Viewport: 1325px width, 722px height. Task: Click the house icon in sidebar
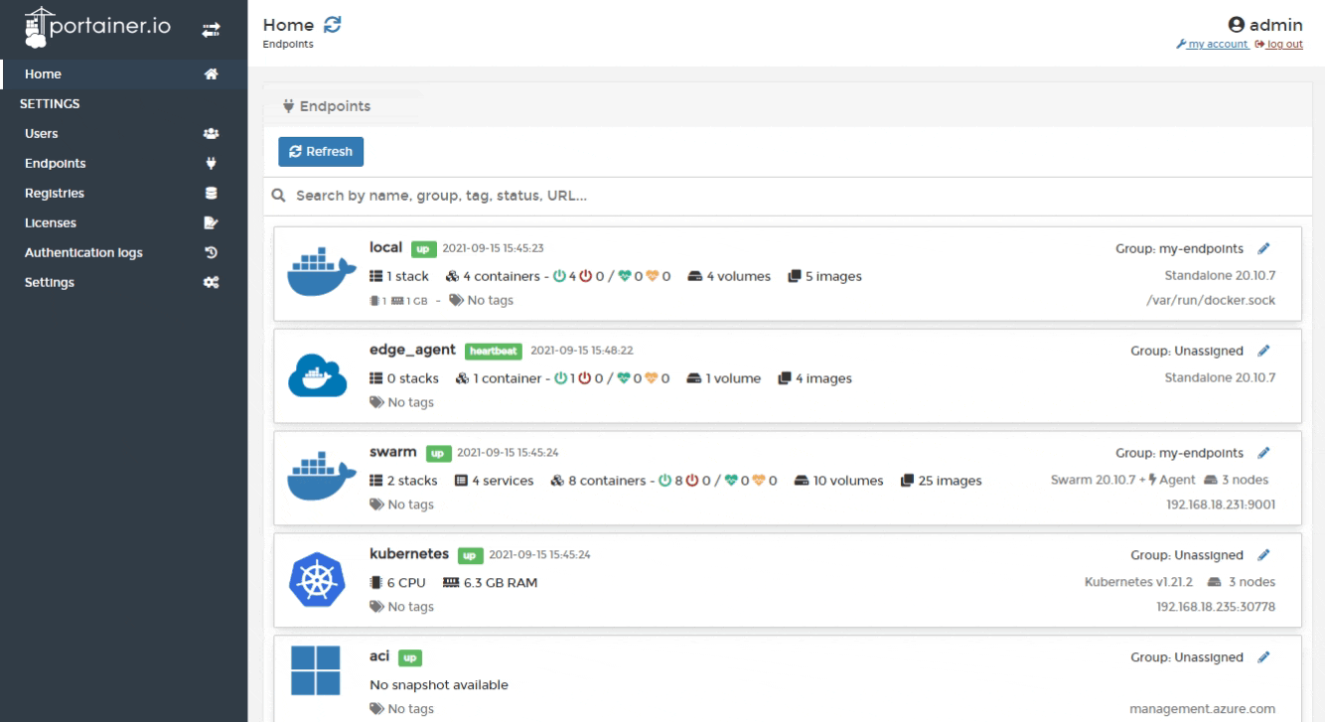click(x=211, y=74)
